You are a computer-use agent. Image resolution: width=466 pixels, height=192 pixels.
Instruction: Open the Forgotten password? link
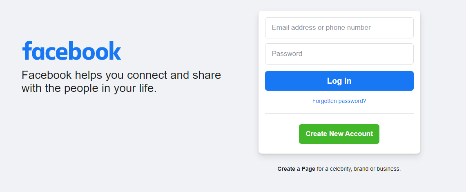point(339,101)
